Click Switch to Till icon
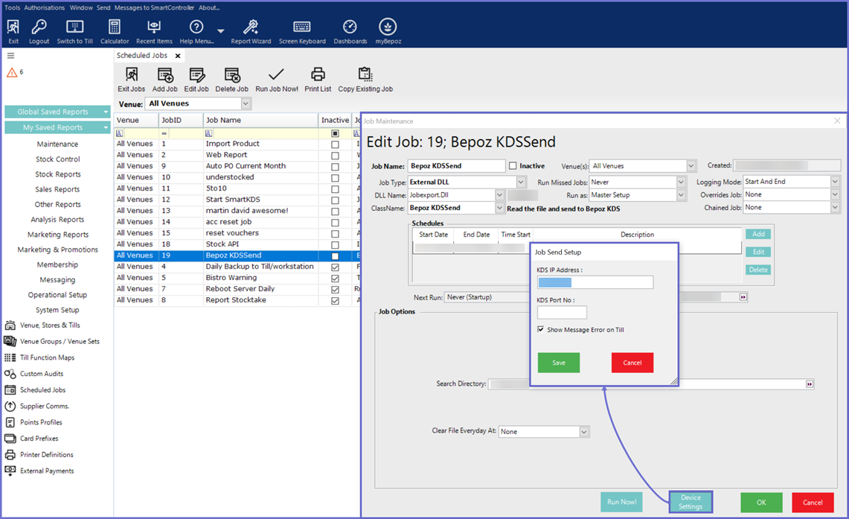 point(74,28)
